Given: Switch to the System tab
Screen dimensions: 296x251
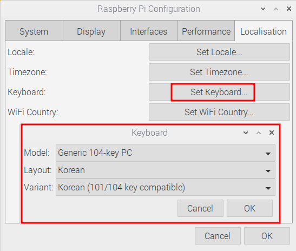Looking at the screenshot, I should tap(34, 31).
